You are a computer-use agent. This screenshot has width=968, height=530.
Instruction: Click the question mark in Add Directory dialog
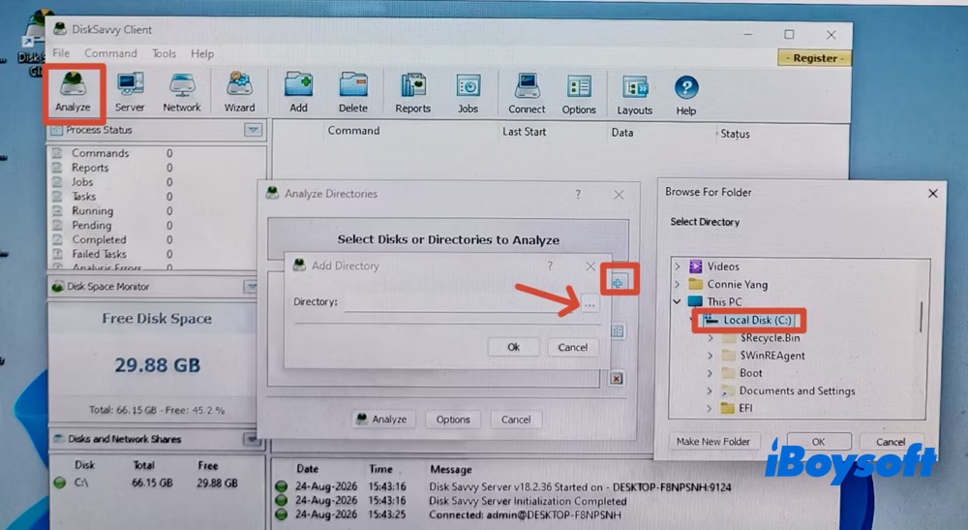click(550, 265)
